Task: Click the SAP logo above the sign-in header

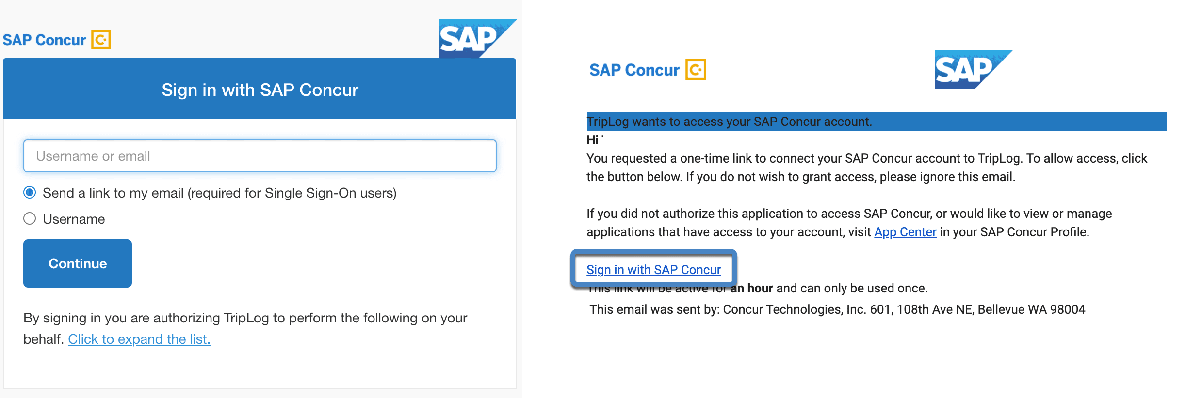Action: (478, 39)
